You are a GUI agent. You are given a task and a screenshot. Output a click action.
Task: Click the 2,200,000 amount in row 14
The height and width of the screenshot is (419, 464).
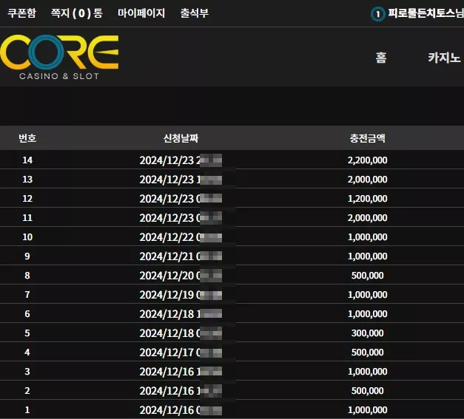367,160
